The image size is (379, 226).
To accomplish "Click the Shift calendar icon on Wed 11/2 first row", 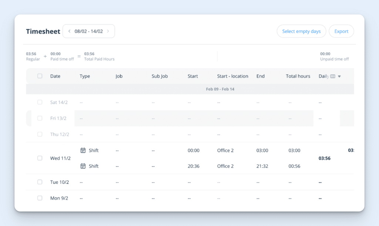I will 83,150.
